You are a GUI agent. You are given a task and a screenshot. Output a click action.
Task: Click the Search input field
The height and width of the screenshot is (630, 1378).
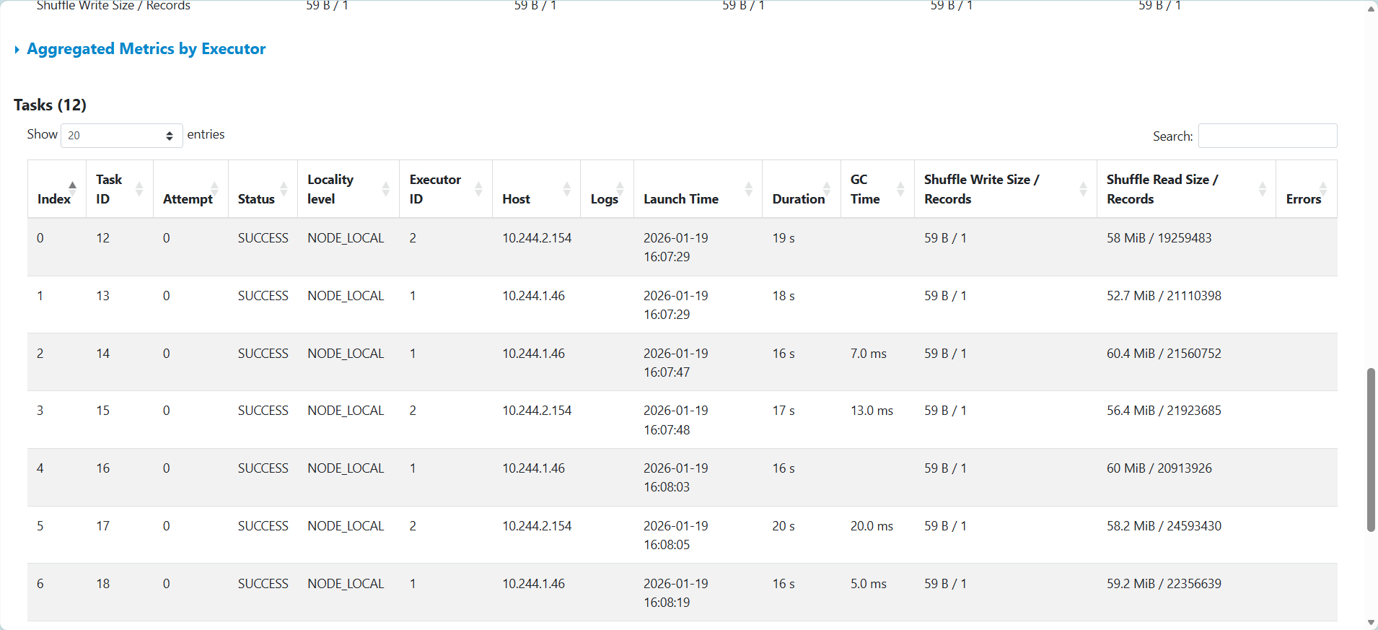[x=1267, y=136]
